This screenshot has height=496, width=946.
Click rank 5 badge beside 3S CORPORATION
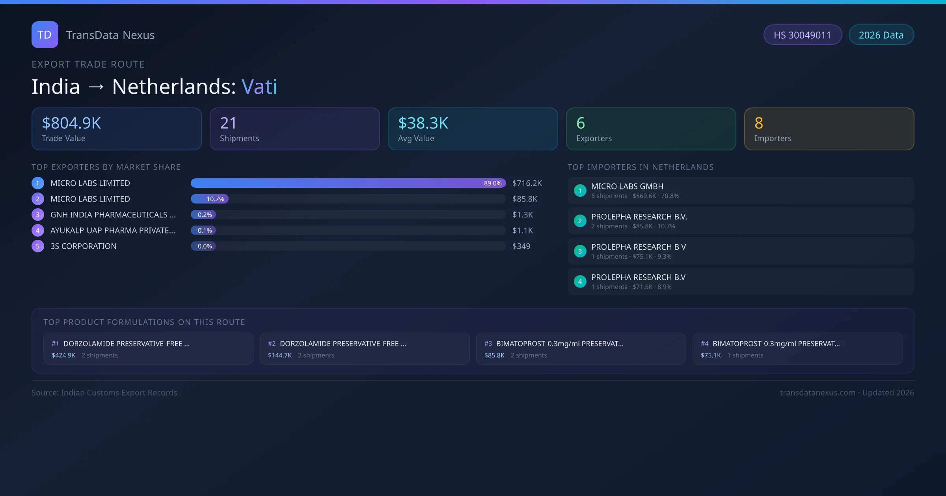pyautogui.click(x=38, y=246)
